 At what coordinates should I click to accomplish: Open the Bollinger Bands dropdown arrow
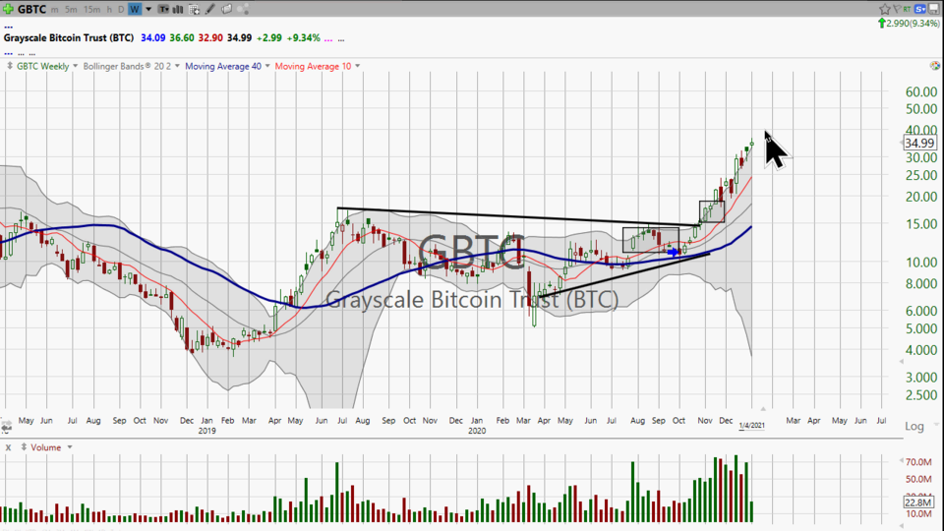(177, 66)
